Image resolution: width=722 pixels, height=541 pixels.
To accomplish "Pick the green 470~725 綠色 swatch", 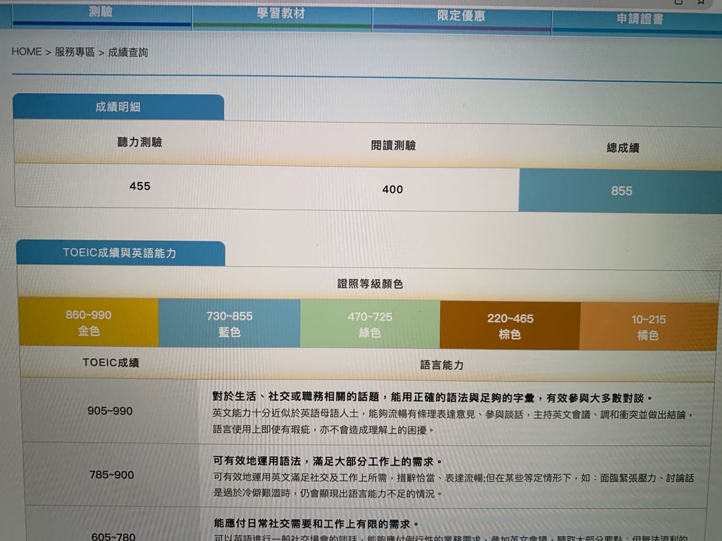I will (x=369, y=325).
